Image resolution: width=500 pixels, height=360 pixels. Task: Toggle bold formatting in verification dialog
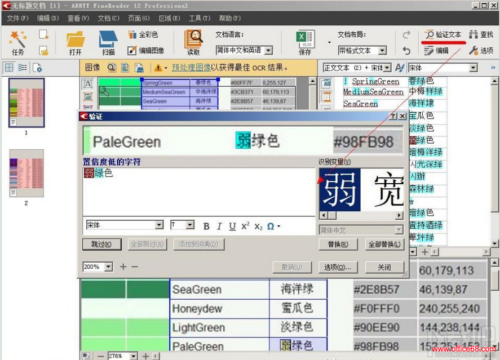(206, 226)
